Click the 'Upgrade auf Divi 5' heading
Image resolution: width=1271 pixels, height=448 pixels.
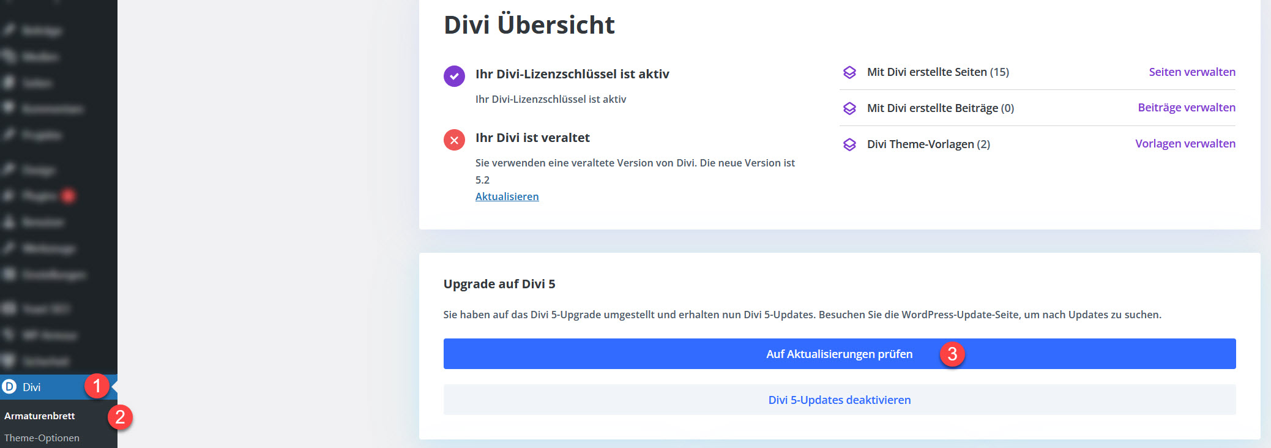point(499,284)
